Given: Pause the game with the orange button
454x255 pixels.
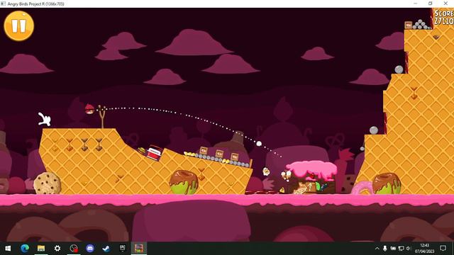Looking at the screenshot, I should (19, 25).
